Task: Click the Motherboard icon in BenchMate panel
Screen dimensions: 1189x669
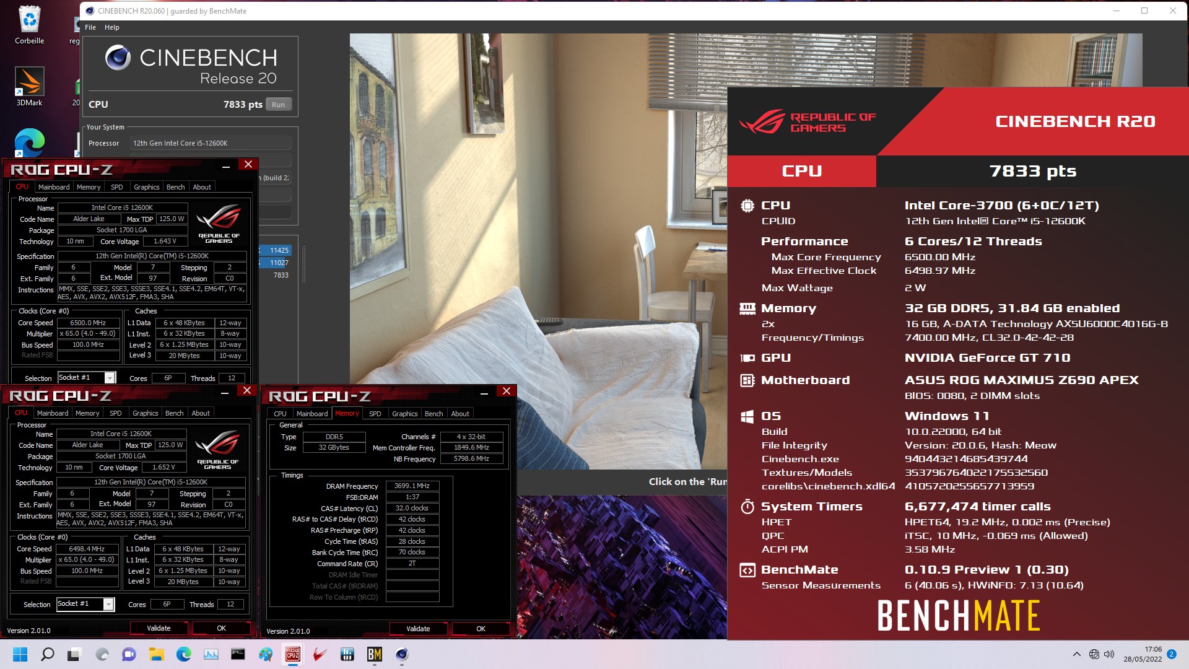Action: tap(747, 380)
